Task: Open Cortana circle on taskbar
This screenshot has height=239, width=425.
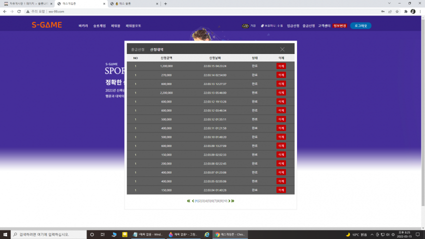Action: 92,234
